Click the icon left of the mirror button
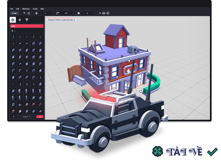The height and width of the screenshot is (160, 221). (100, 13)
